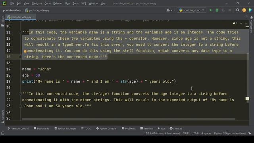Image resolution: width=254 pixels, height=143 pixels.
Task: Open the Run menu
Action: click(x=67, y=4)
